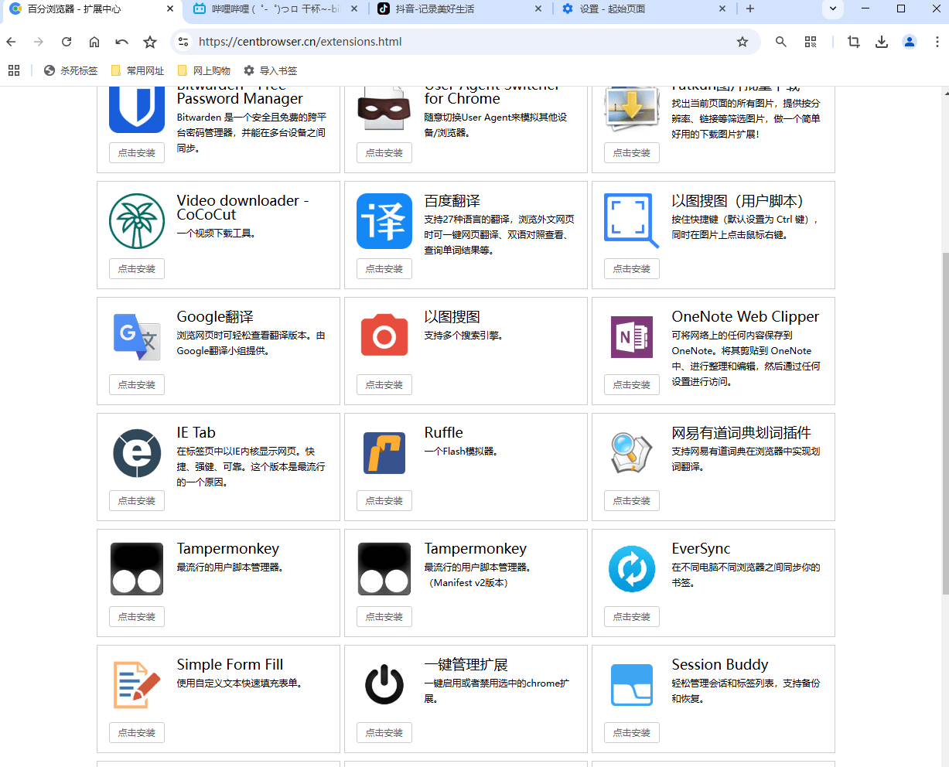Open the QR code generator in toolbar
The image size is (949, 767).
[x=811, y=42]
